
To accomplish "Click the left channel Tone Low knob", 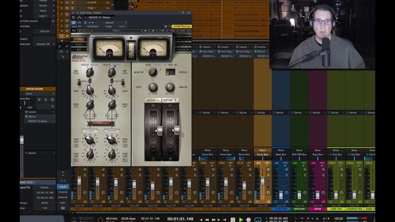I will (89, 155).
